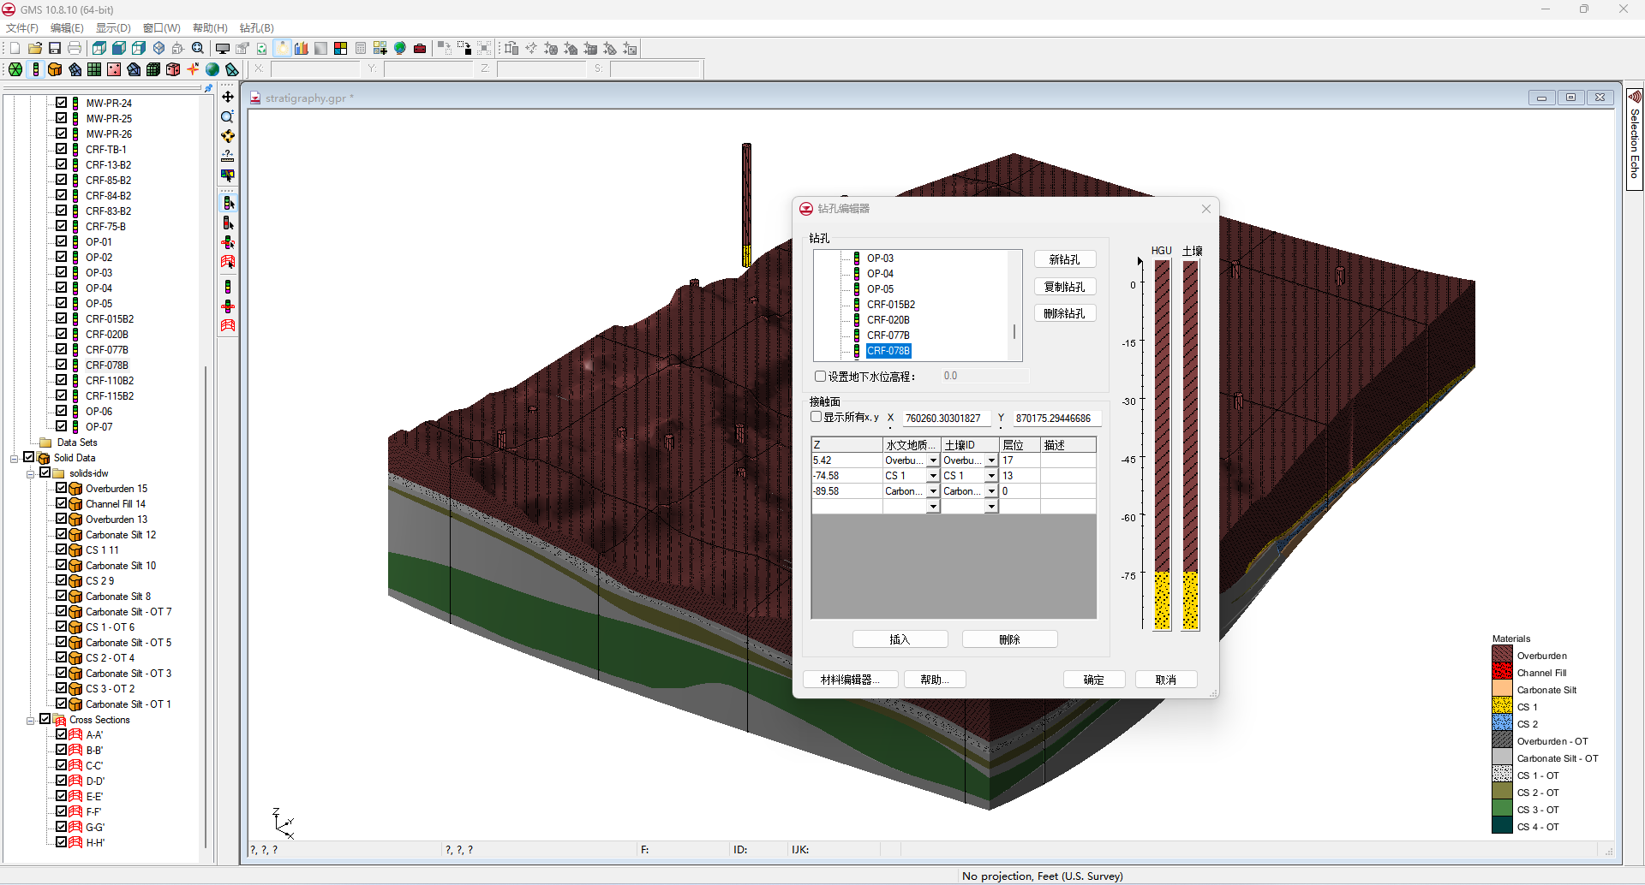The image size is (1645, 885).
Task: Click the globe icon in module toolbar
Action: 212,69
